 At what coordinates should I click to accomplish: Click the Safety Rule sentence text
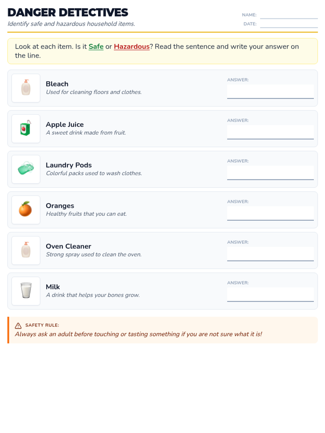138,334
